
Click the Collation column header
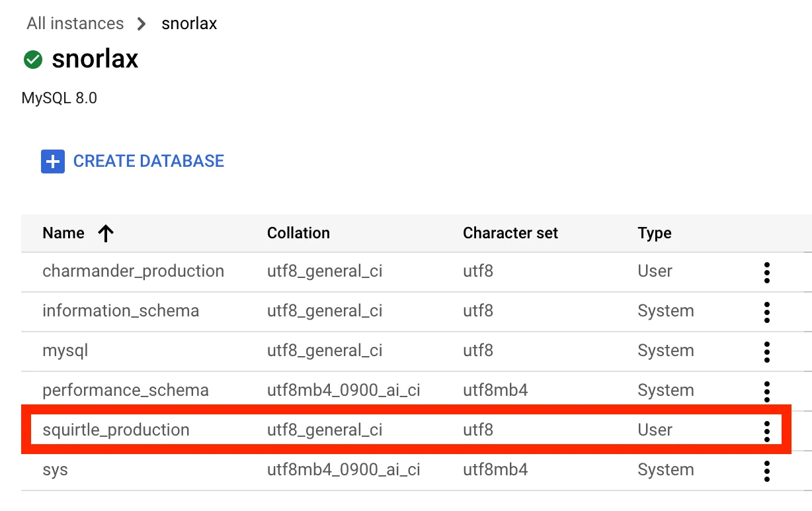298,233
